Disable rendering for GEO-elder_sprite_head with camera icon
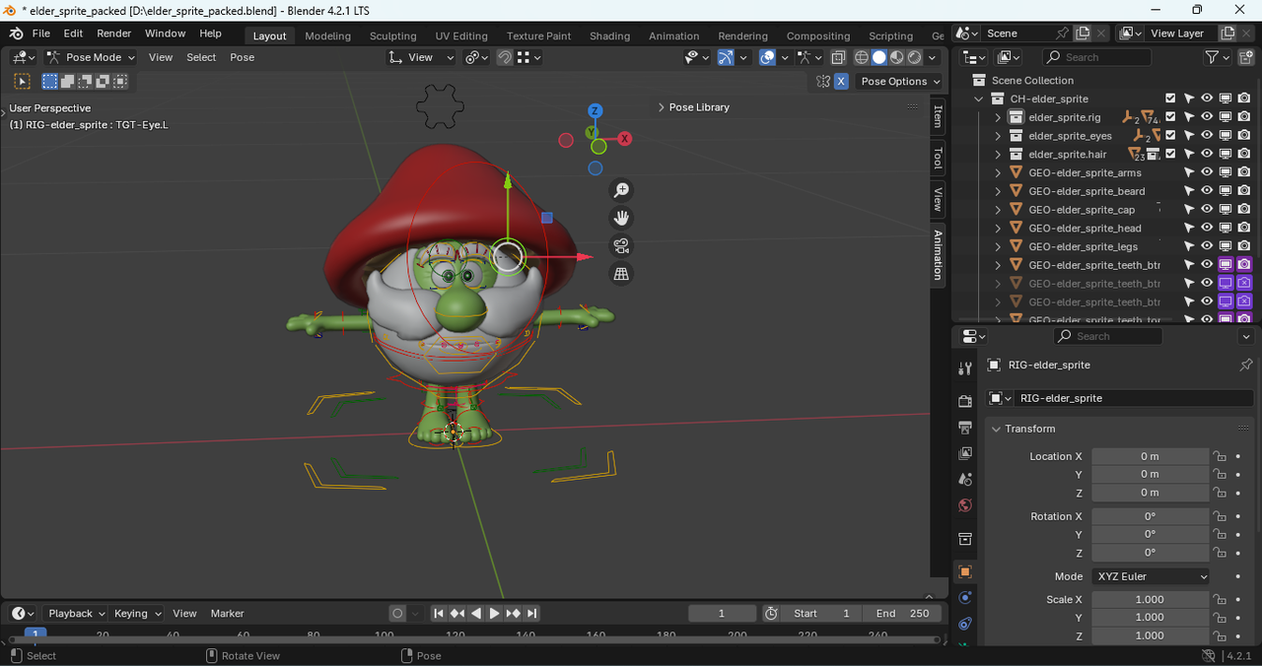The image size is (1262, 666). [x=1244, y=228]
